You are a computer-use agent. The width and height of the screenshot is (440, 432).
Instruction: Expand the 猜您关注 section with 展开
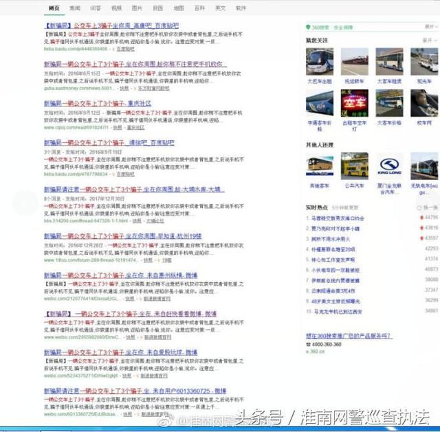(429, 41)
